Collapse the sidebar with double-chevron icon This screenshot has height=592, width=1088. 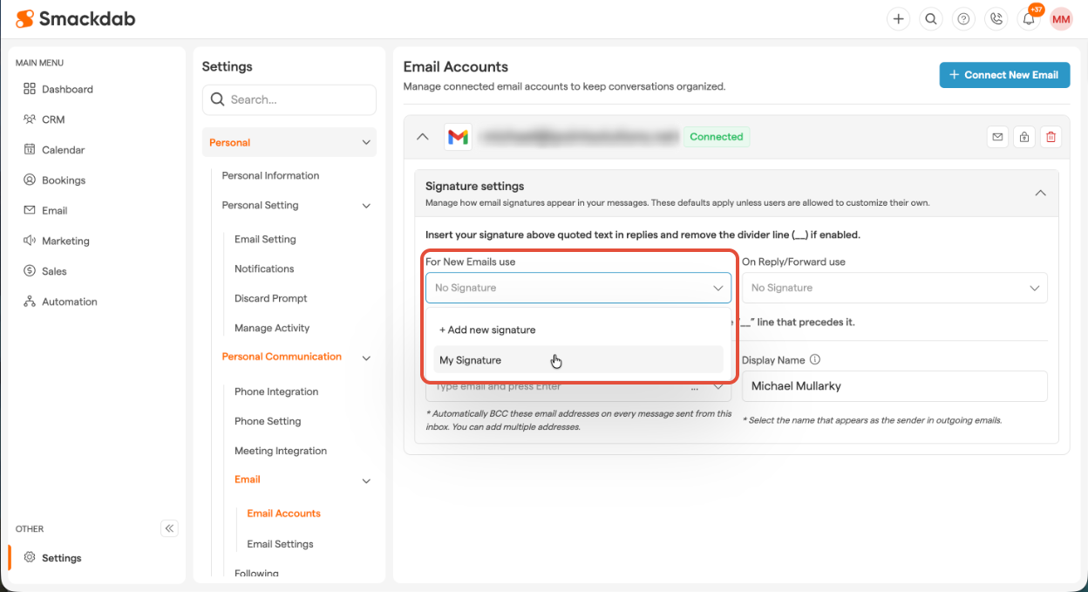click(x=170, y=528)
